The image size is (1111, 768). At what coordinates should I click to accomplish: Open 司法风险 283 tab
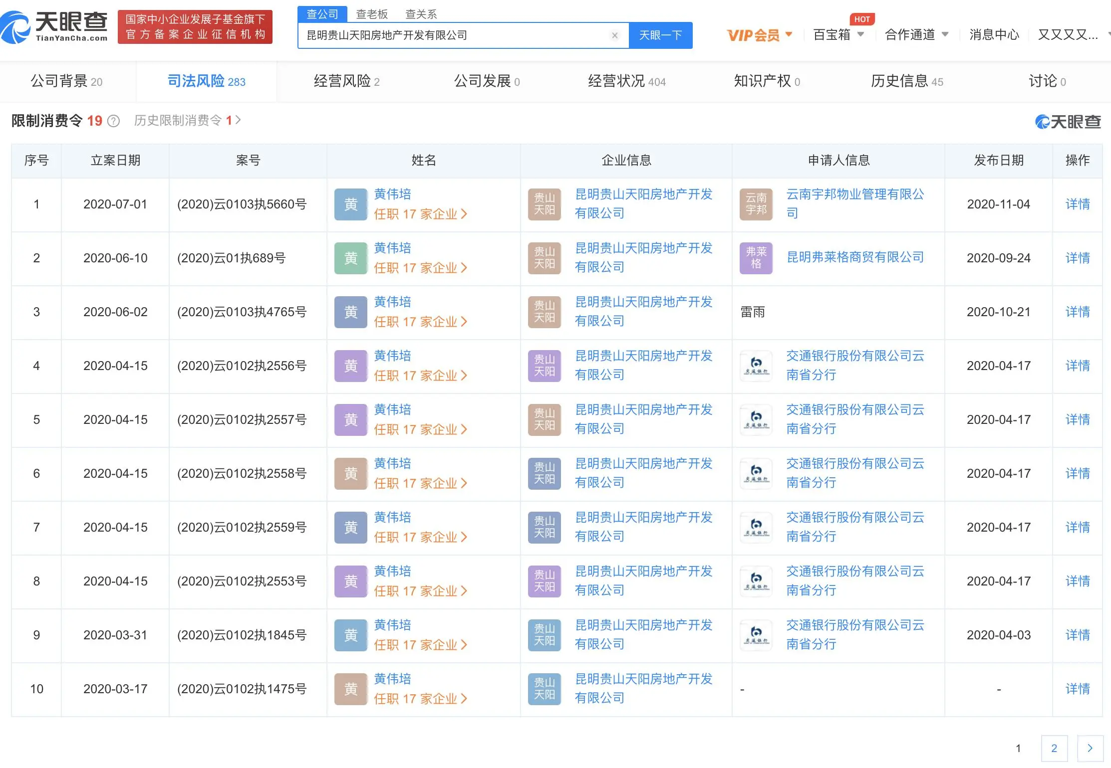click(x=207, y=81)
